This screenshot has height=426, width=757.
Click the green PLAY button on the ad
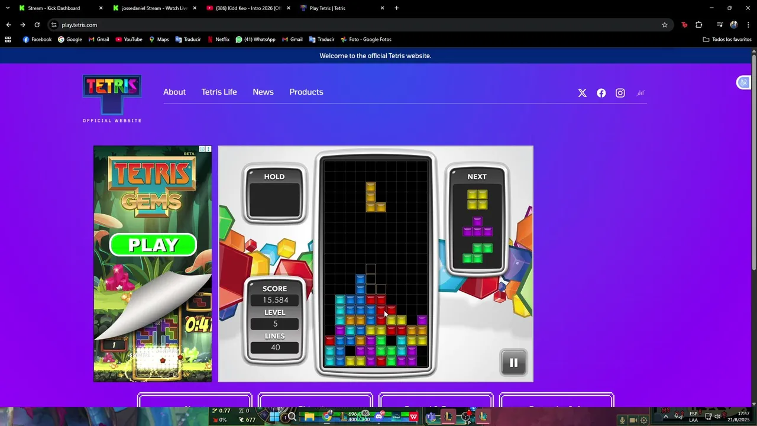pyautogui.click(x=153, y=245)
